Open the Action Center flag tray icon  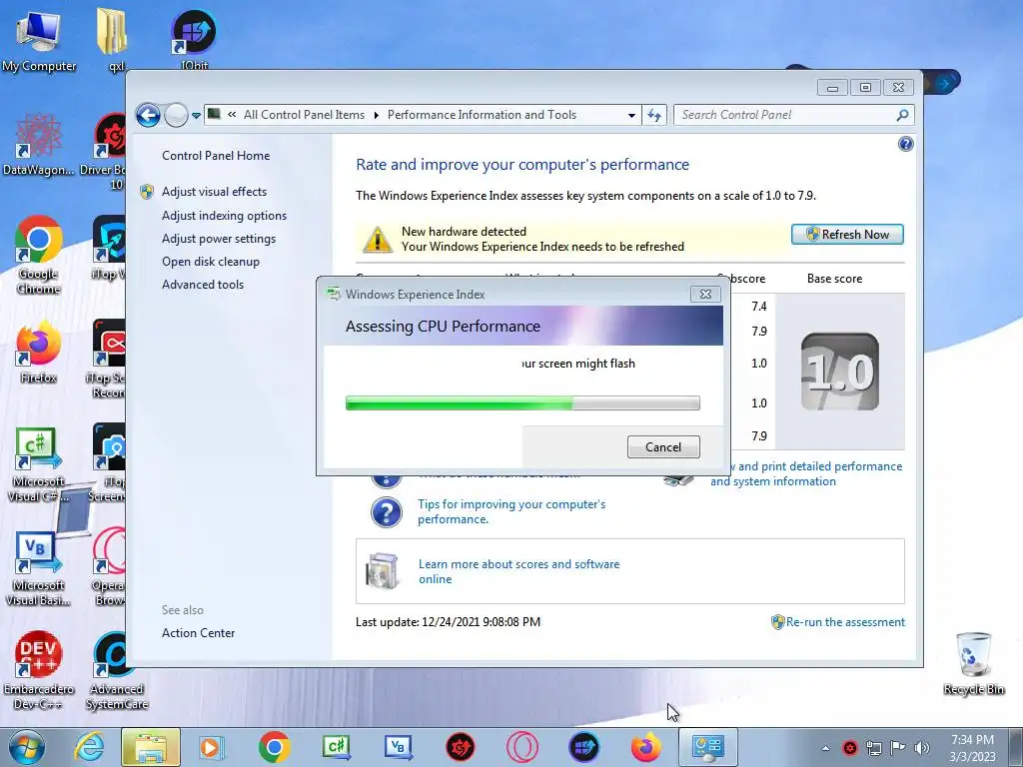pyautogui.click(x=898, y=748)
